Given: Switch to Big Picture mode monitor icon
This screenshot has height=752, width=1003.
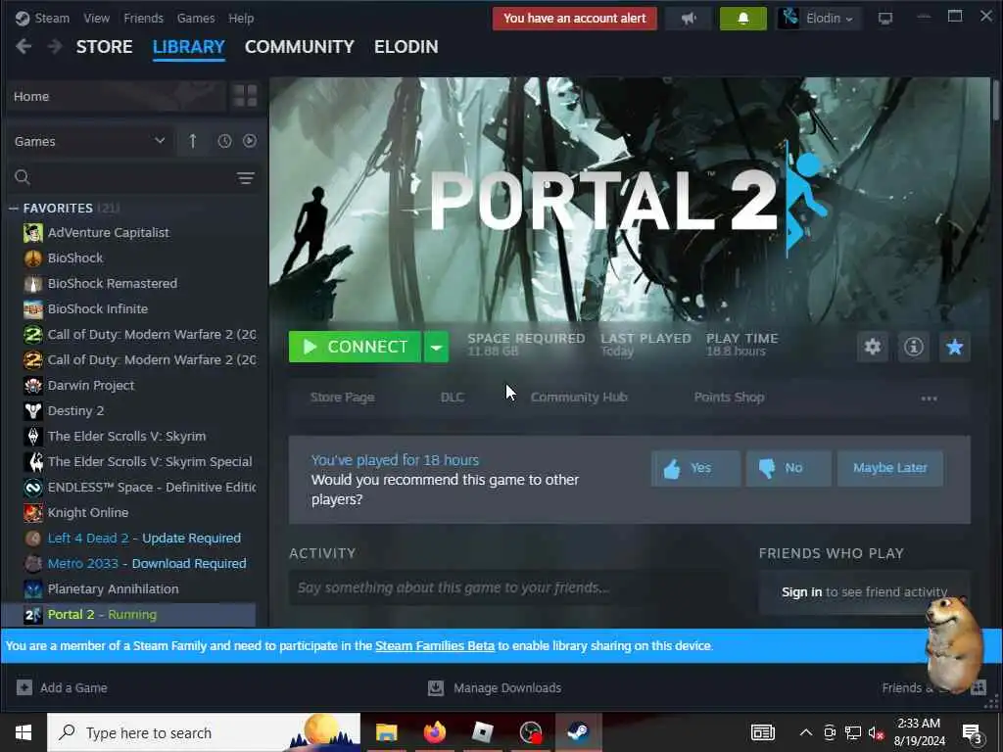Looking at the screenshot, I should [885, 19].
